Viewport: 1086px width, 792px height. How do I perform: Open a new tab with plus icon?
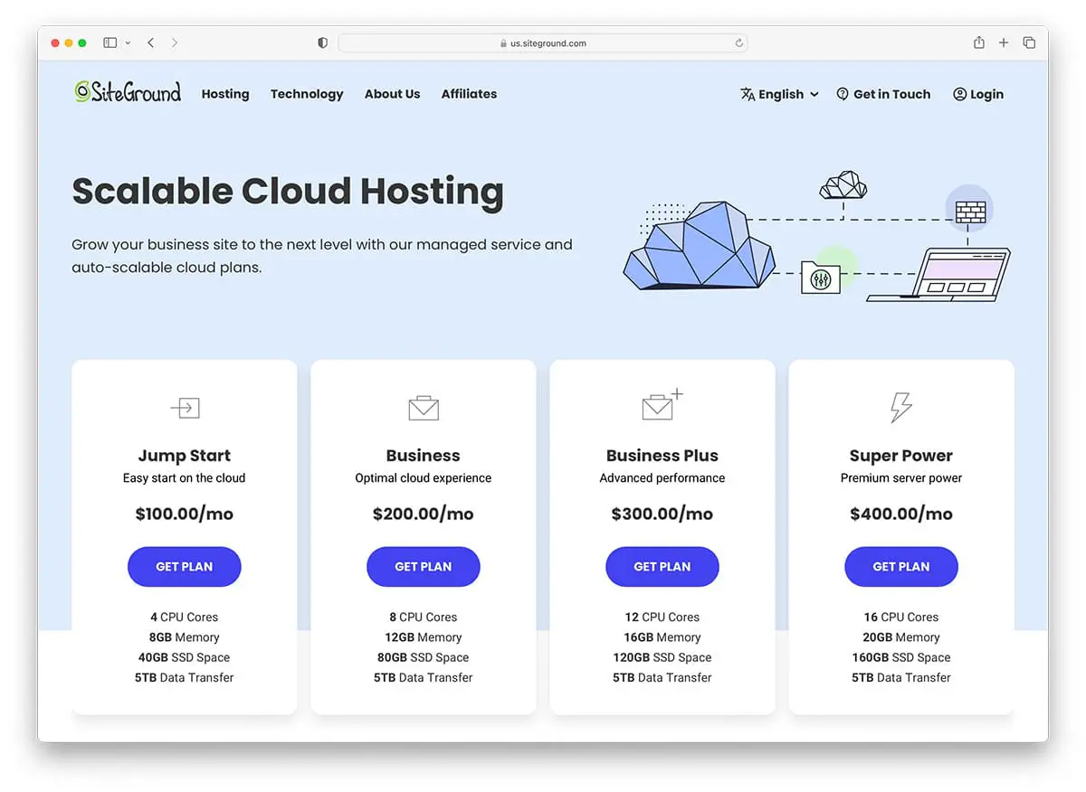click(1004, 42)
